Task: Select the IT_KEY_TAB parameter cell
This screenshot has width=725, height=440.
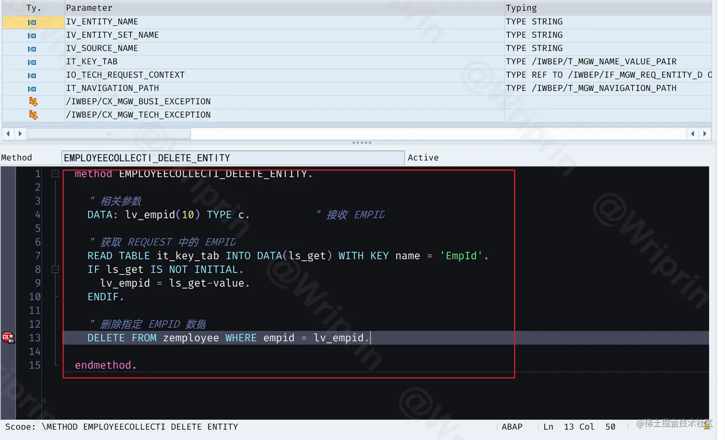Action: 284,62
